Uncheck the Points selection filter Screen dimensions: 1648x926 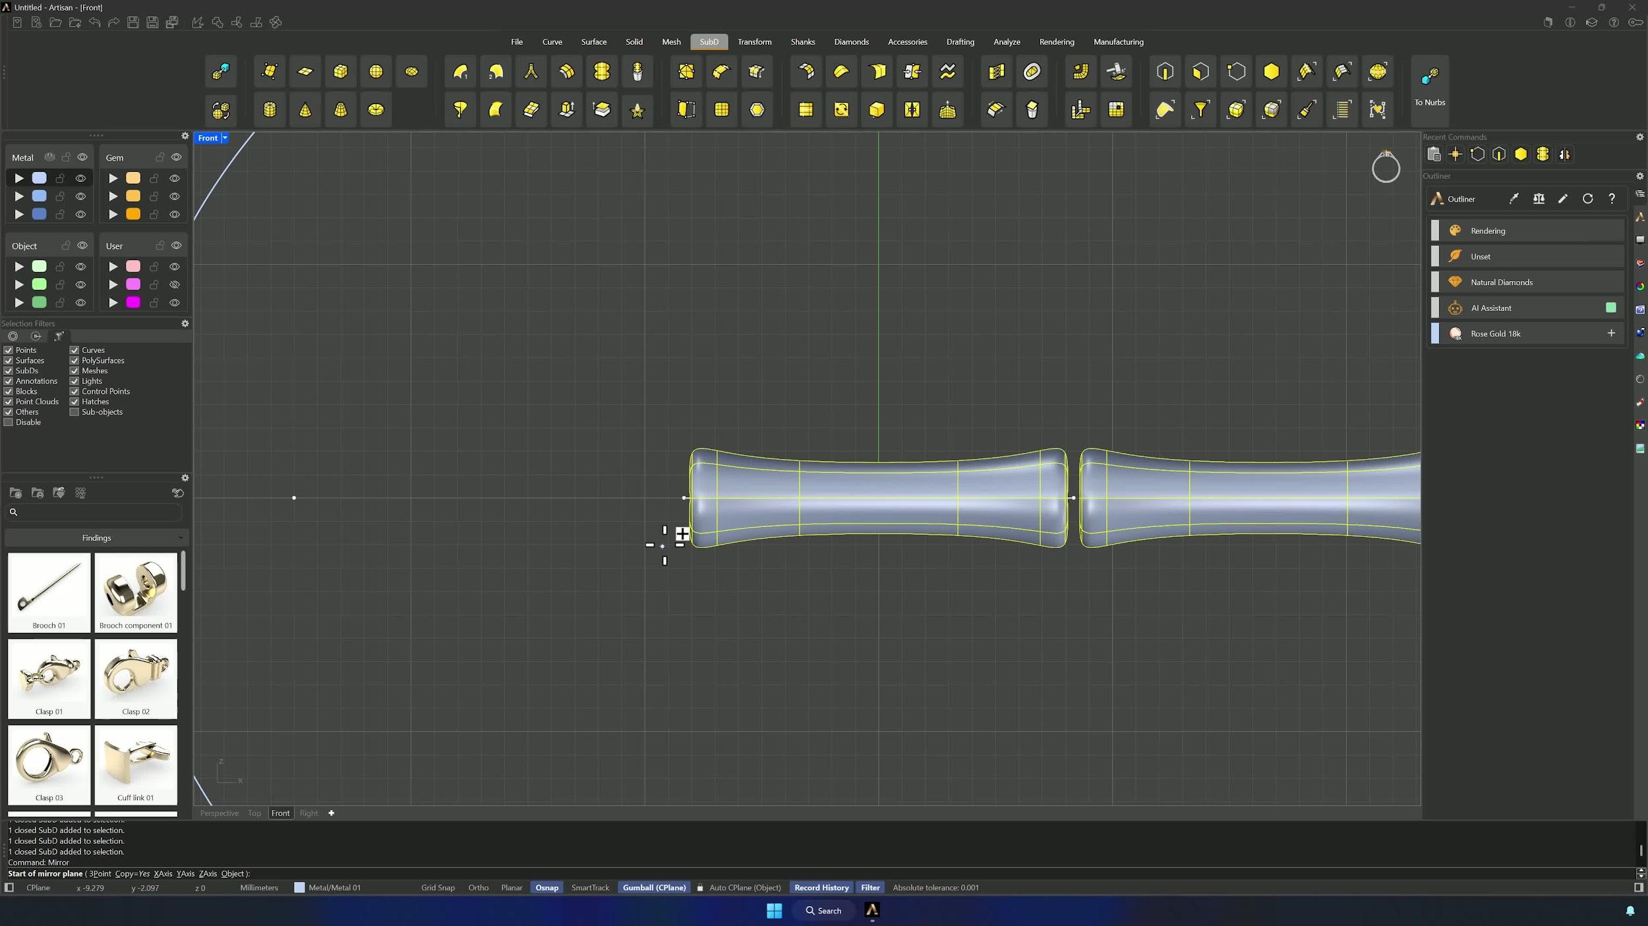(9, 350)
